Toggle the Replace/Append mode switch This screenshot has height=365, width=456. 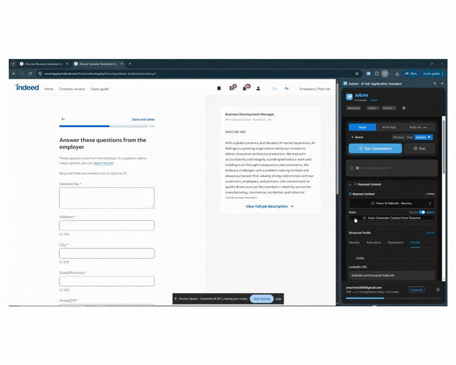[x=422, y=212]
